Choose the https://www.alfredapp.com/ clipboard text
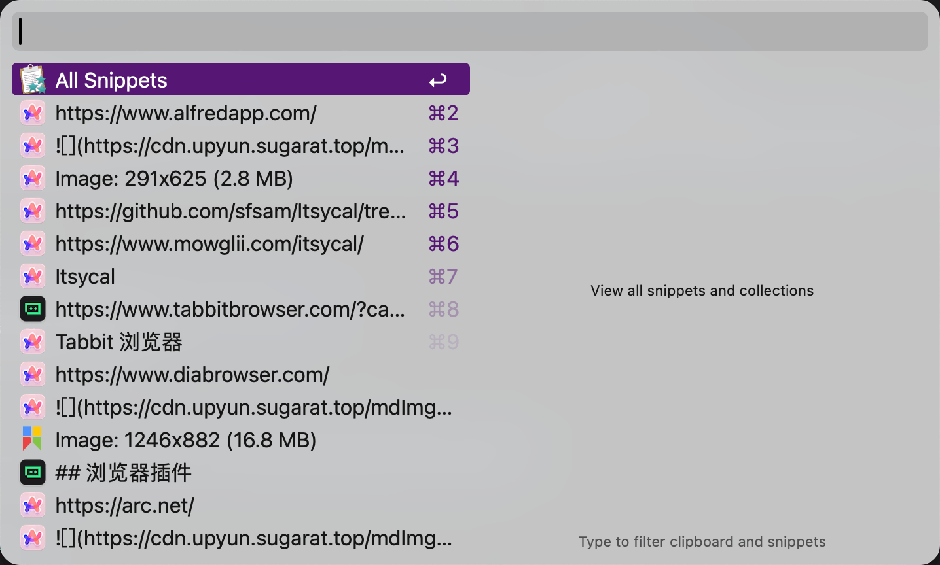940x565 pixels. 186,113
